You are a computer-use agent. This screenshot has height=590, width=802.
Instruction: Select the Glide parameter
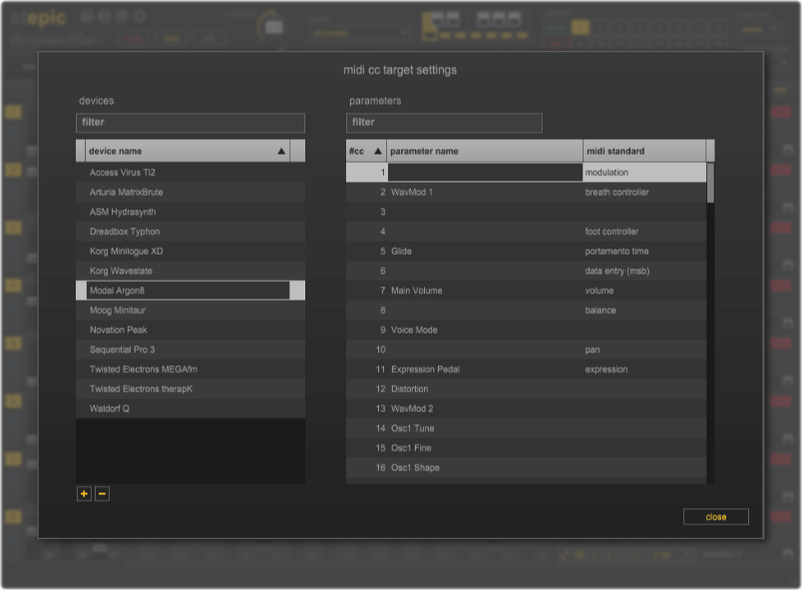pos(402,252)
